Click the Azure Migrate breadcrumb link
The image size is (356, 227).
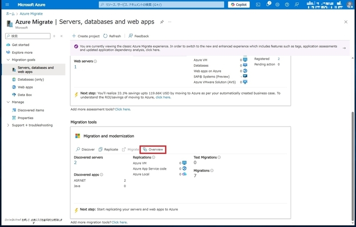pos(31,14)
